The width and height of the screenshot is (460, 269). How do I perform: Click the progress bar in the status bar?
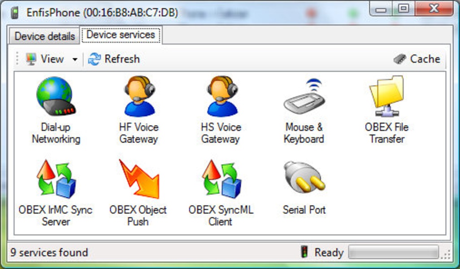pyautogui.click(x=393, y=252)
